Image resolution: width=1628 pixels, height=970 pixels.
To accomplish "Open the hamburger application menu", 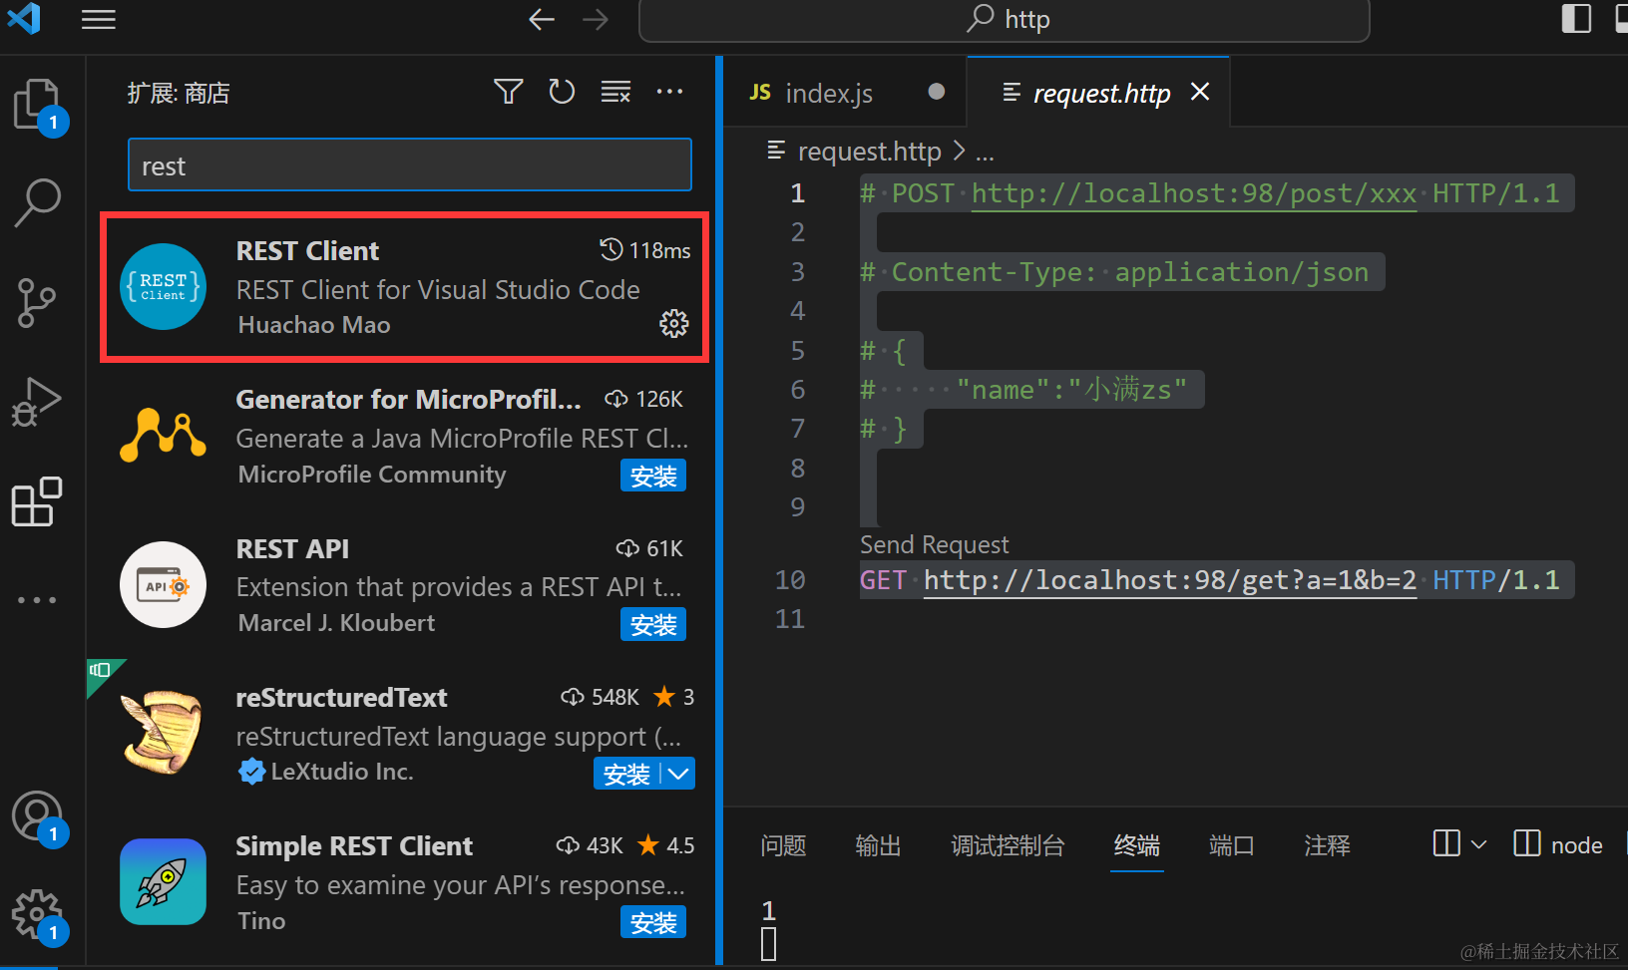I will tap(99, 19).
